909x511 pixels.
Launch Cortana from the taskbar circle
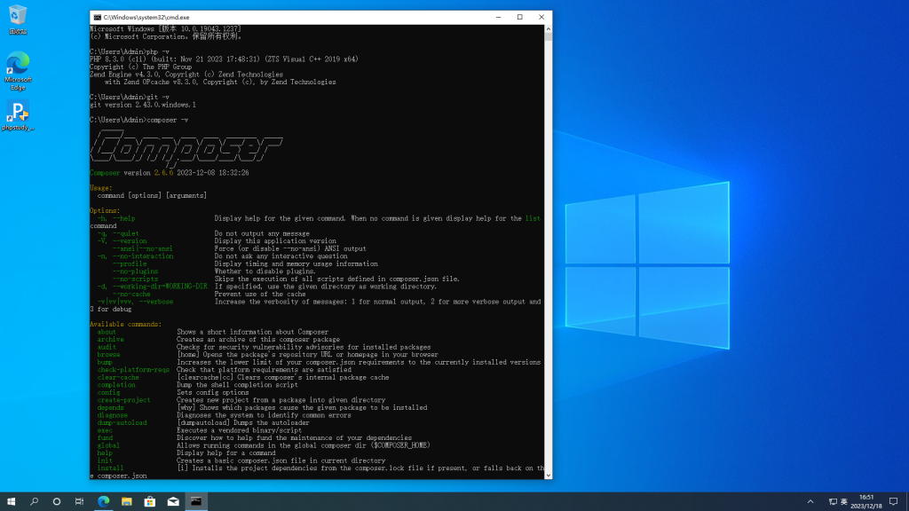pos(56,502)
